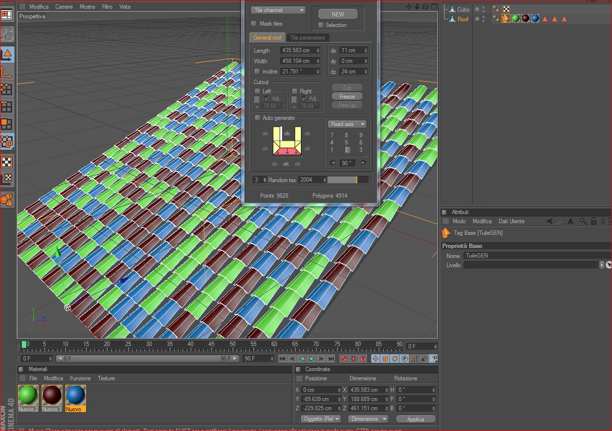Screen dimensions: 612x431
Task: Turn on the Auto generate checkbox
Action: click(x=257, y=118)
